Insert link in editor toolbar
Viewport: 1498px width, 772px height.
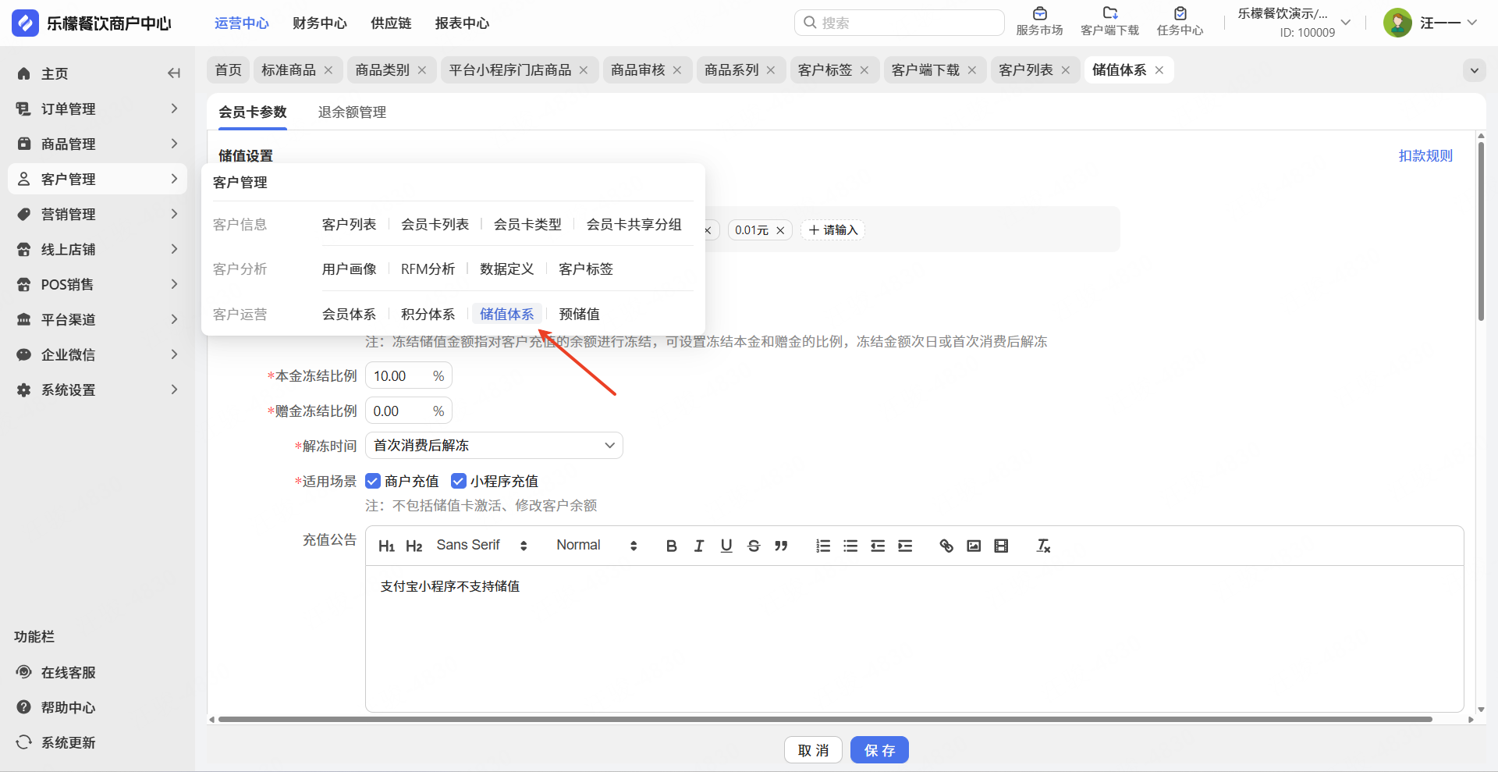click(x=946, y=546)
